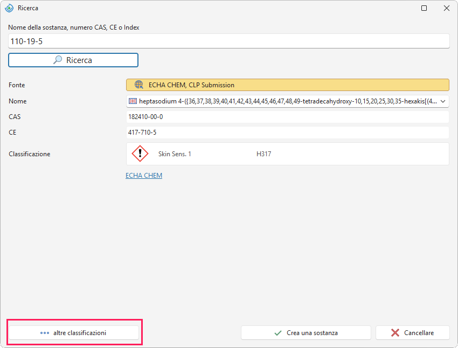
Task: Click the globe icon in Fonte field
Action: point(138,85)
